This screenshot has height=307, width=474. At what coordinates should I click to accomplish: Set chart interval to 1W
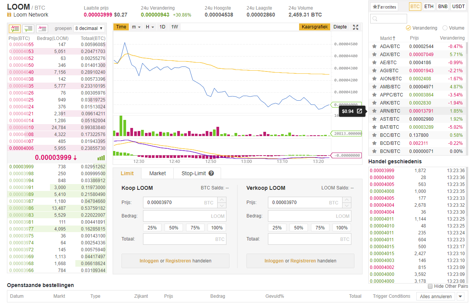tap(175, 27)
